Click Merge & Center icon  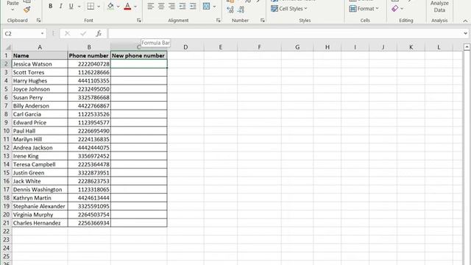tap(206, 6)
